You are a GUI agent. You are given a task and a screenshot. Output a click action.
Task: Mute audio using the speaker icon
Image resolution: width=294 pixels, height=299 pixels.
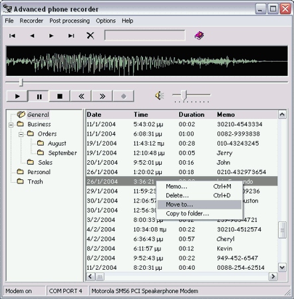click(159, 96)
